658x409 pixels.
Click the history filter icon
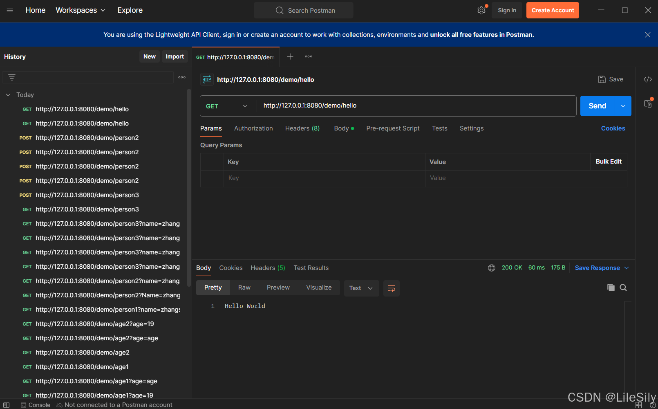pyautogui.click(x=12, y=77)
